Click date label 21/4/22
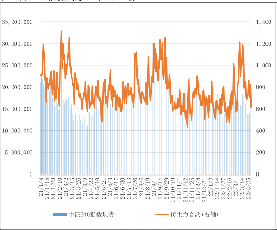Image resolution: width=277 pixels, height=230 pixels. point(91,188)
